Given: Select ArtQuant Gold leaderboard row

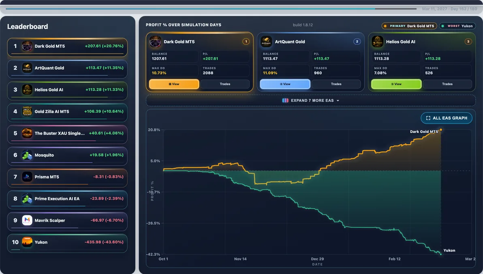Looking at the screenshot, I should (x=67, y=69).
